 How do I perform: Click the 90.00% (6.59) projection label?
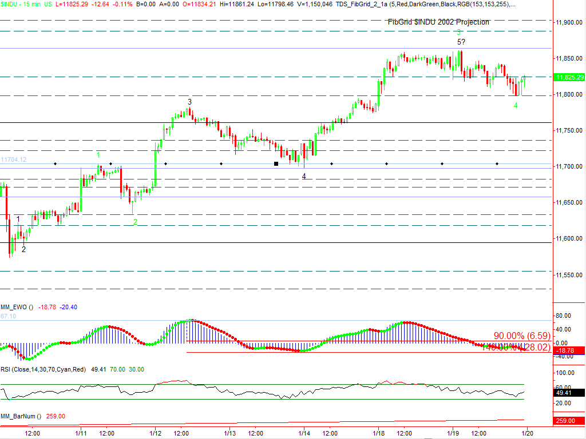click(x=521, y=336)
